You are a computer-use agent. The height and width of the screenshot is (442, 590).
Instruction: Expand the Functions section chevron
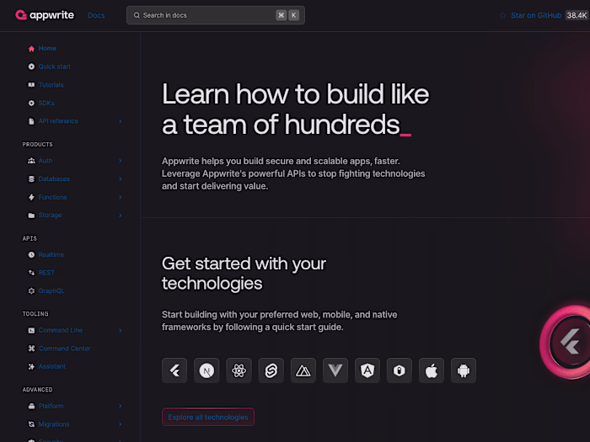[121, 197]
